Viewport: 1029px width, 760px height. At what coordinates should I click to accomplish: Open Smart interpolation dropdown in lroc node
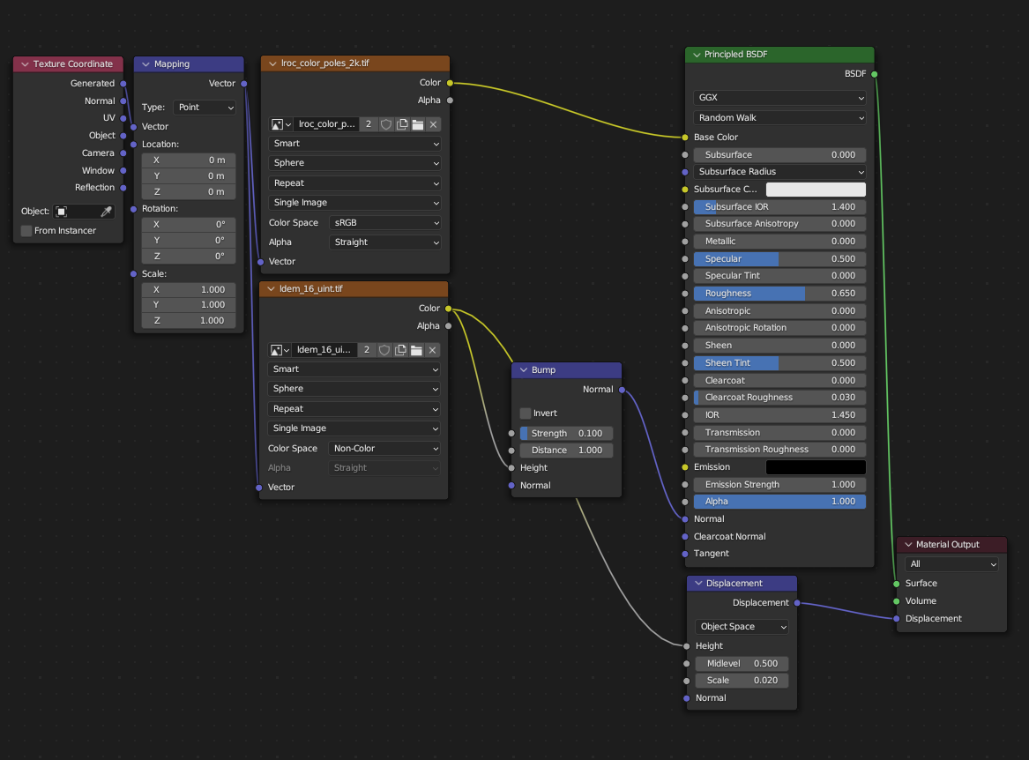pyautogui.click(x=354, y=143)
